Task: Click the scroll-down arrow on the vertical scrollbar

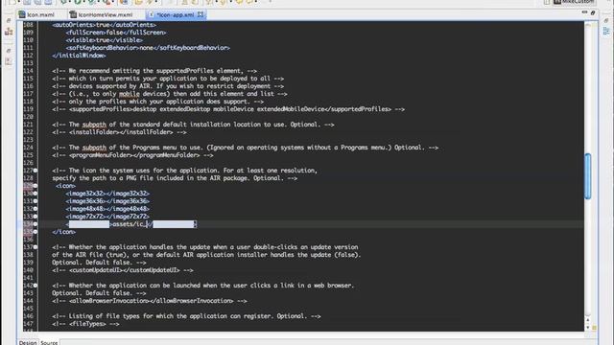Action: (587, 328)
